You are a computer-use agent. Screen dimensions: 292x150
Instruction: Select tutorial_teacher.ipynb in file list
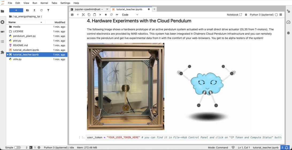tap(37, 55)
